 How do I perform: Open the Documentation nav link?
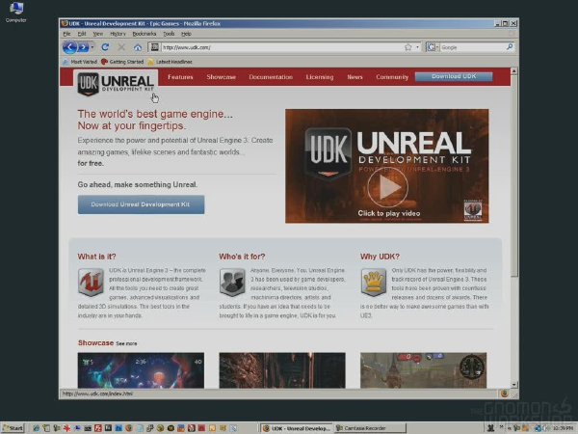pos(271,77)
